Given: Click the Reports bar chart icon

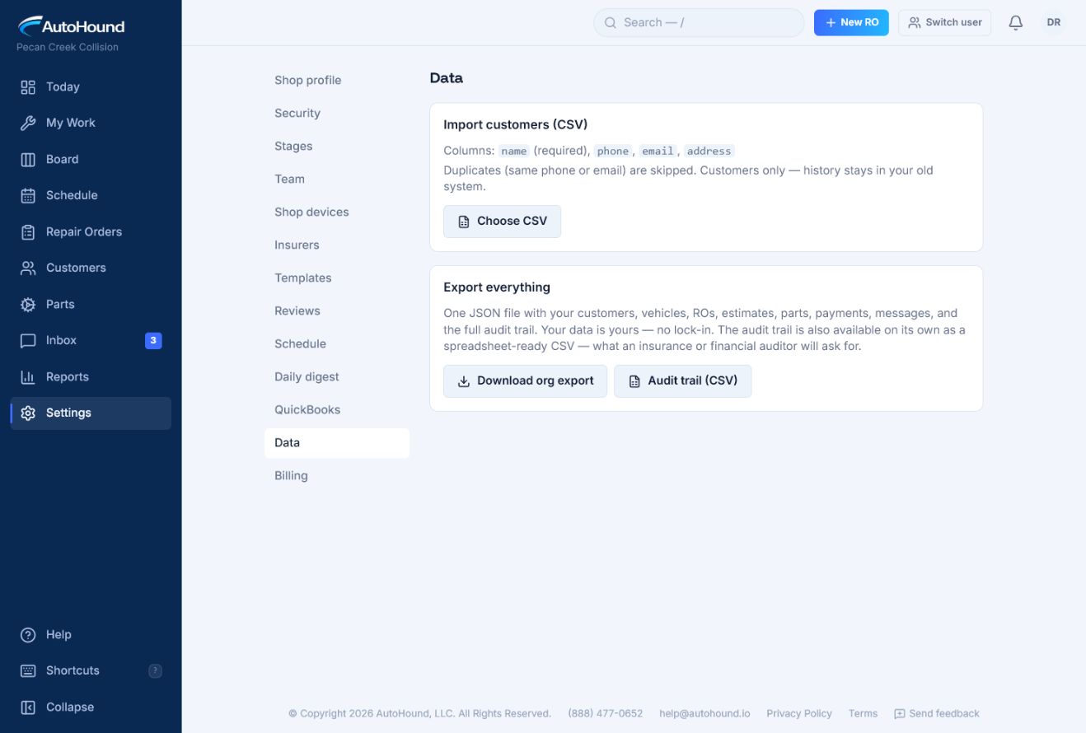Looking at the screenshot, I should pyautogui.click(x=28, y=377).
